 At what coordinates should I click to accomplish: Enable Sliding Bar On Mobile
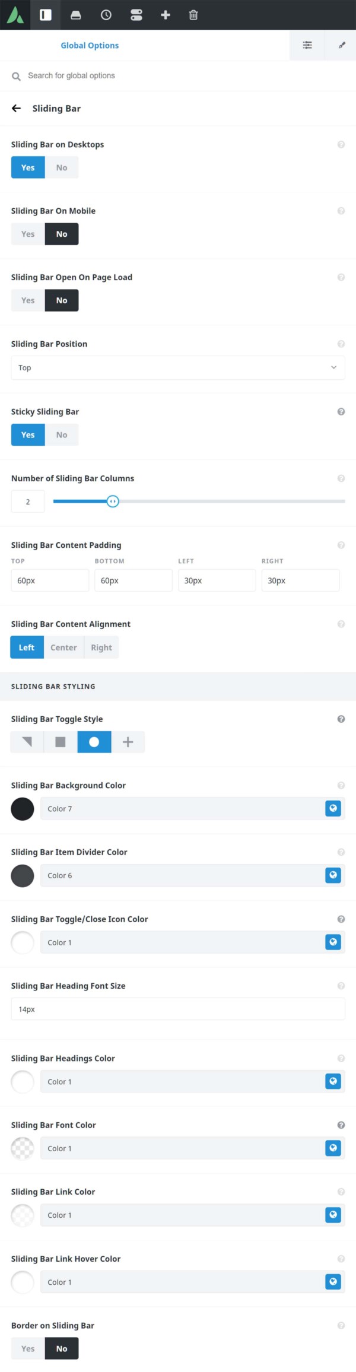point(27,233)
